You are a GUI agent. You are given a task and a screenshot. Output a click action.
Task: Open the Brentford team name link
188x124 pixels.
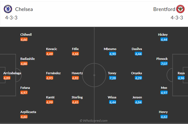coord(164,9)
